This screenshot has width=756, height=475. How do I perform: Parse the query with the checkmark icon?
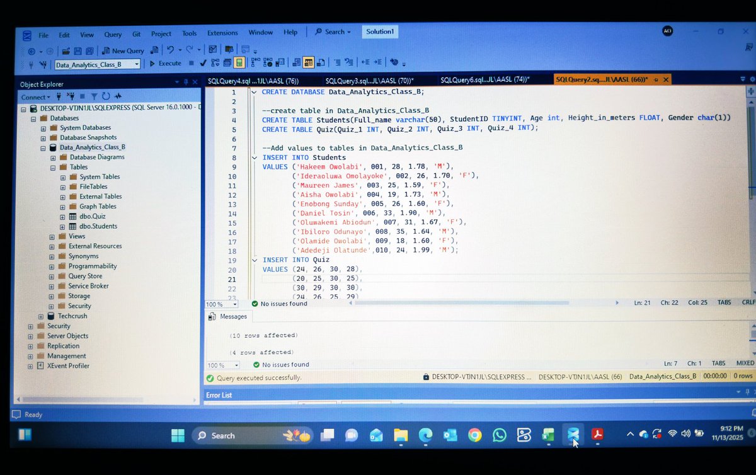pyautogui.click(x=202, y=63)
